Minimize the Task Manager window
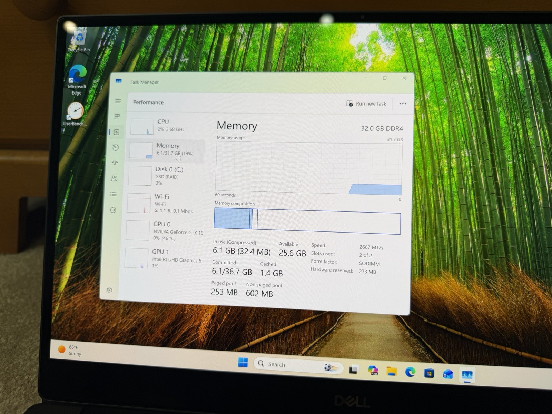Screen dimensions: 552x414 pos(366,78)
